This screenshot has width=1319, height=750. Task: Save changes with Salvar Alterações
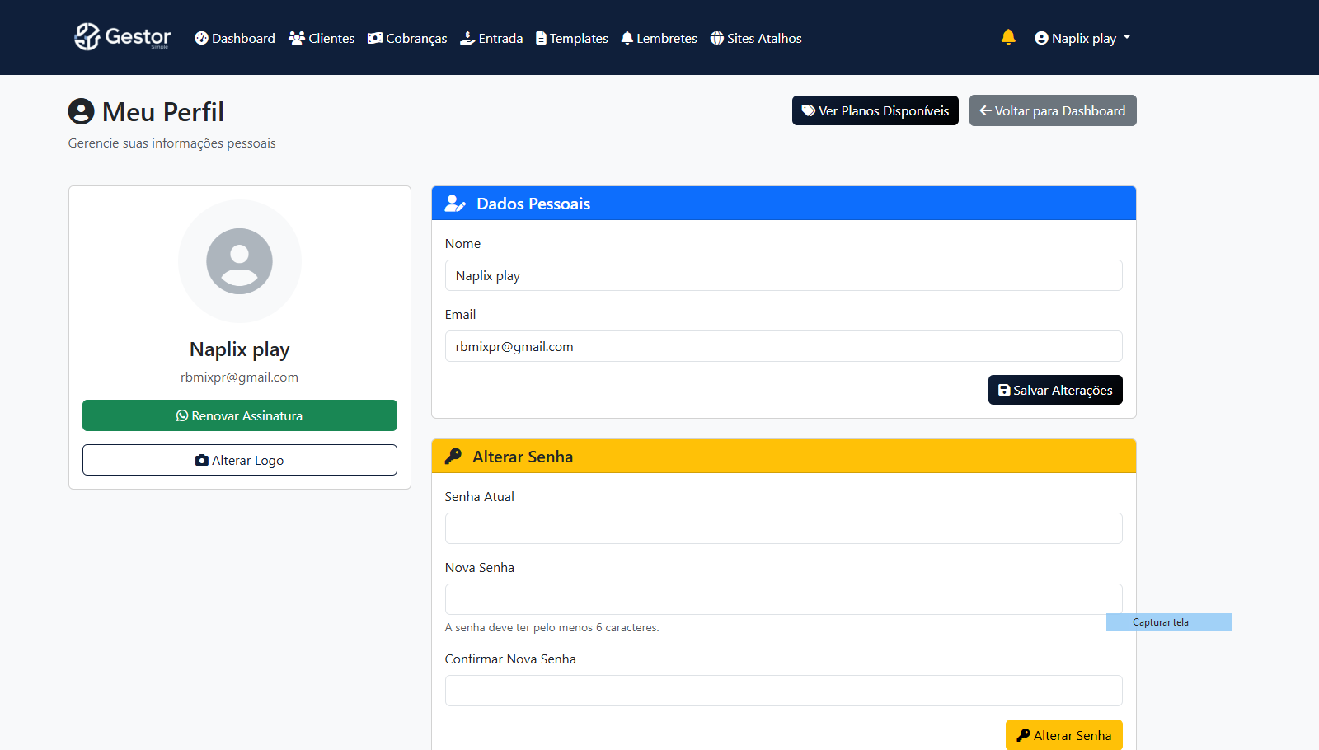[x=1054, y=390]
